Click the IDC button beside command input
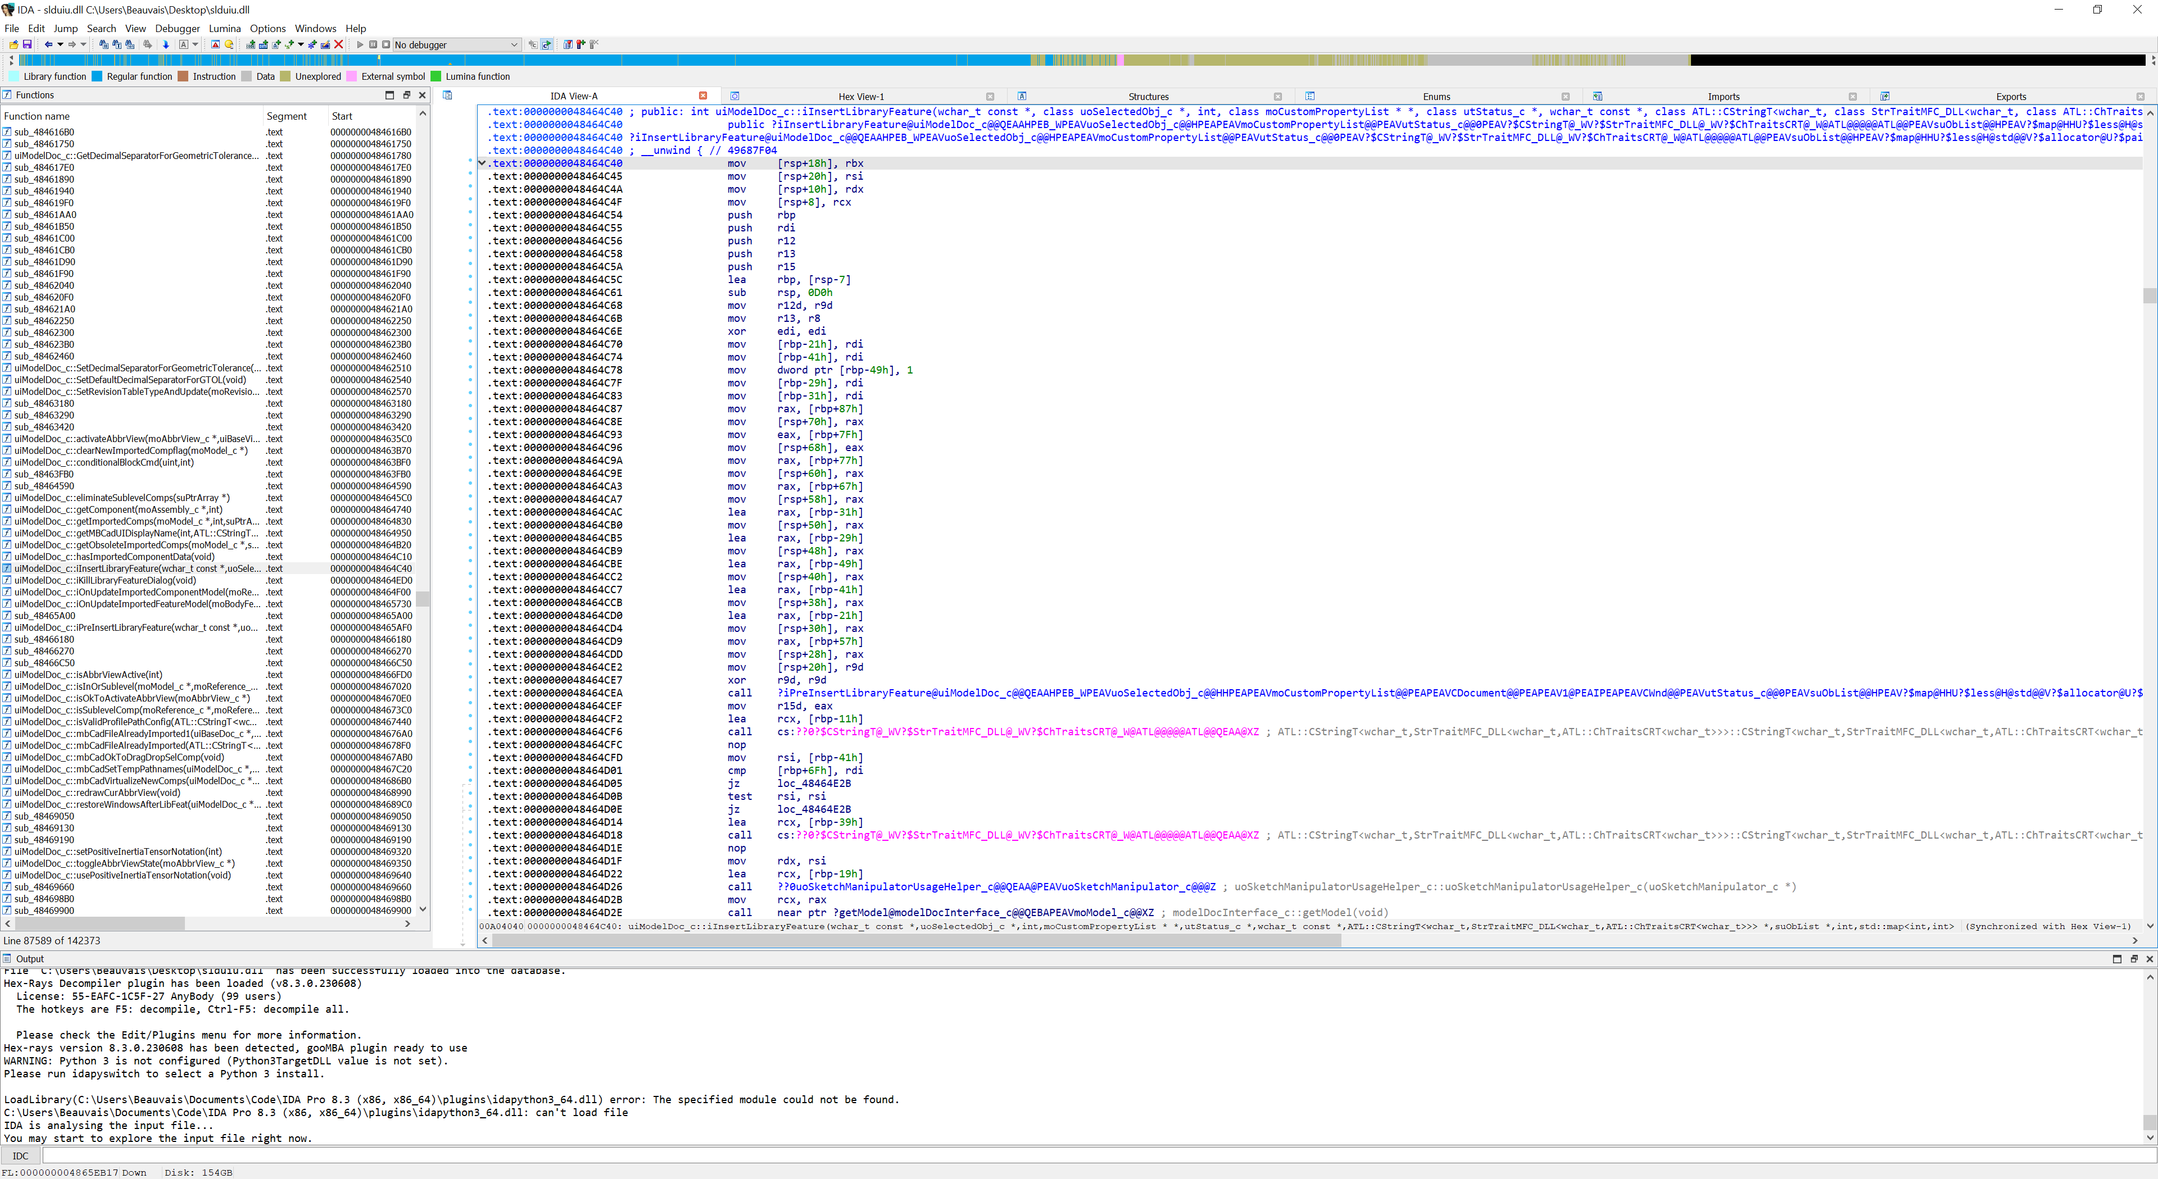2158x1179 pixels. 21,1155
